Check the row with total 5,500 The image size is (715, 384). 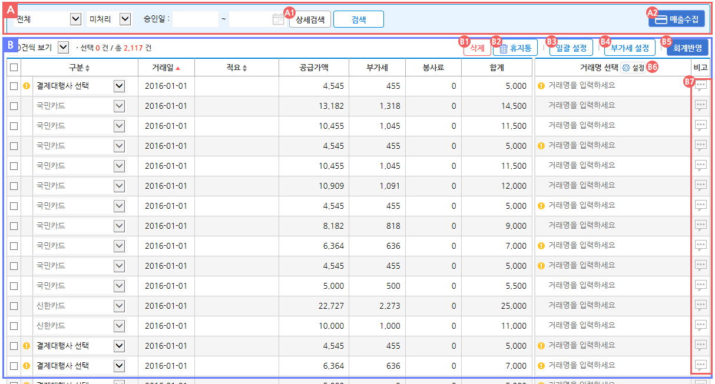14,286
